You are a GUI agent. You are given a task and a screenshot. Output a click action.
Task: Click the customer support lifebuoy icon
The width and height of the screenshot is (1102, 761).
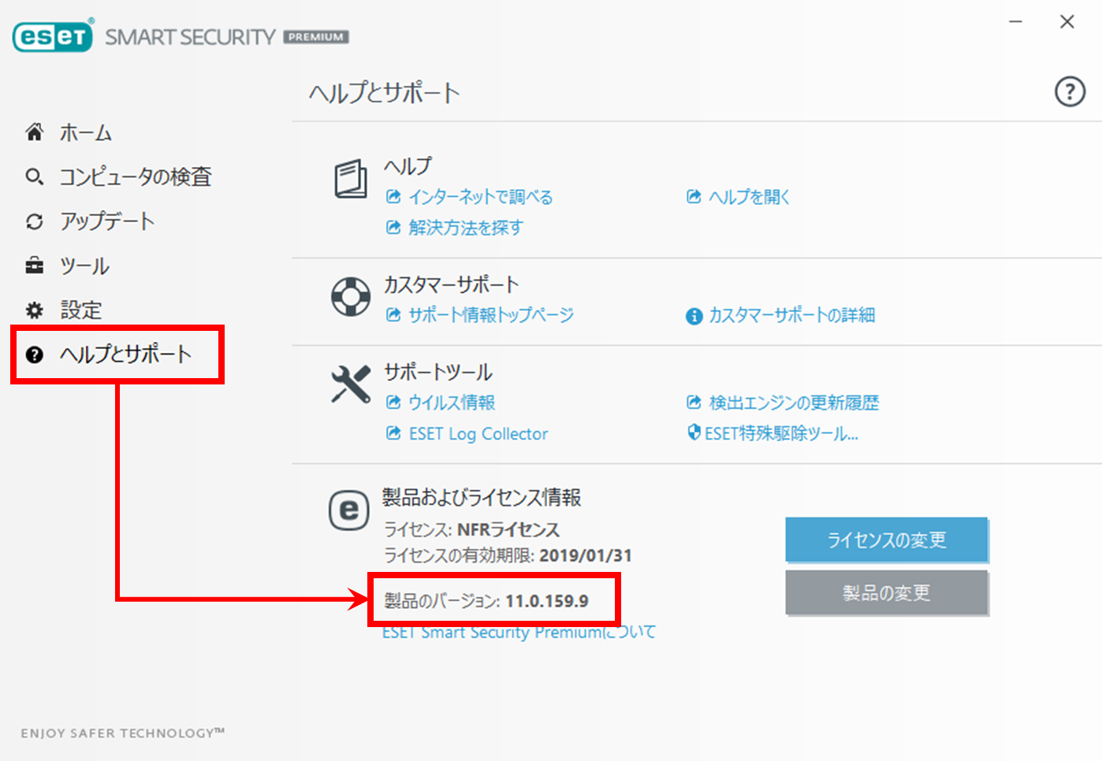pos(351,297)
